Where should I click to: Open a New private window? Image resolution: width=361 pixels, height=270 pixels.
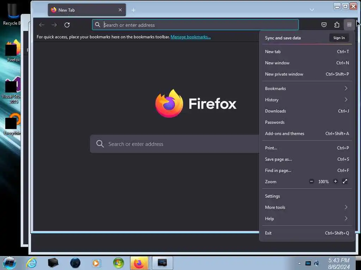(x=307, y=74)
